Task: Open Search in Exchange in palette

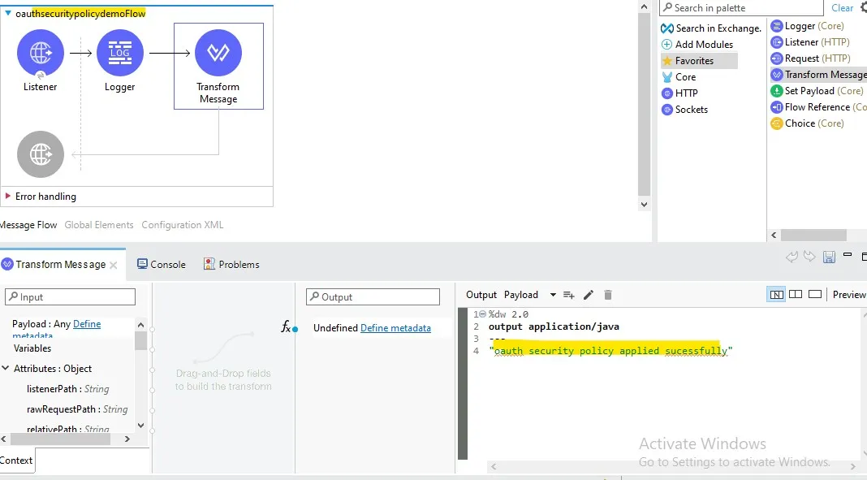Action: tap(712, 28)
